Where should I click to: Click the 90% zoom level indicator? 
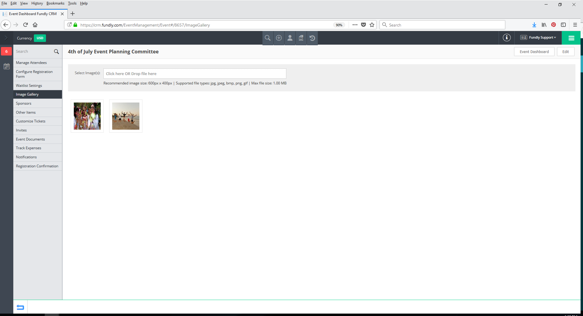pos(339,25)
